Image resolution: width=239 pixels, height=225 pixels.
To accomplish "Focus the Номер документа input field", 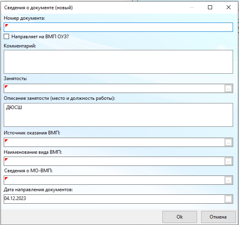I will coord(118,27).
